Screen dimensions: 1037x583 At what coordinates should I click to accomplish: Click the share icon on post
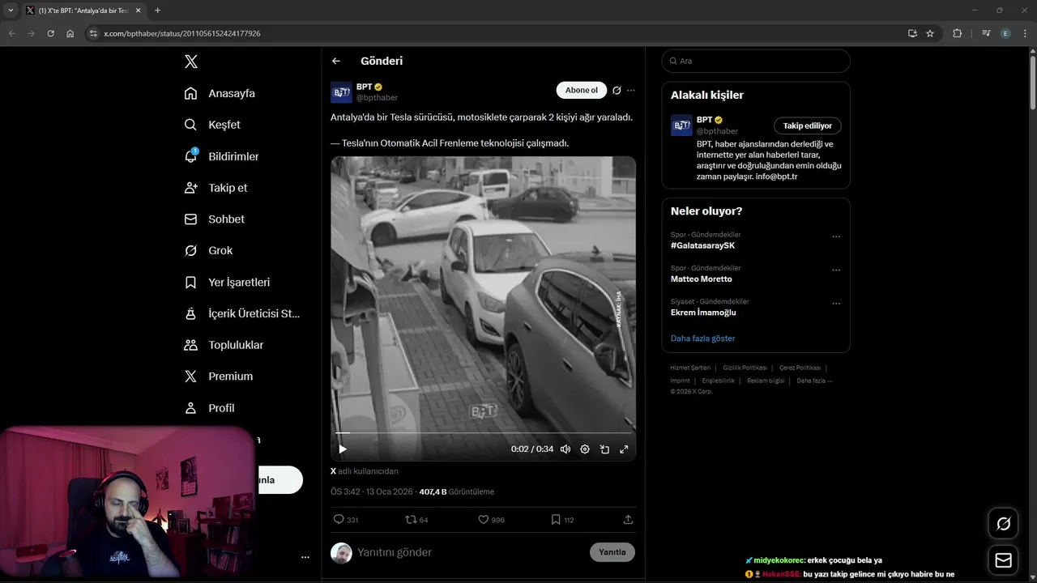coord(628,520)
